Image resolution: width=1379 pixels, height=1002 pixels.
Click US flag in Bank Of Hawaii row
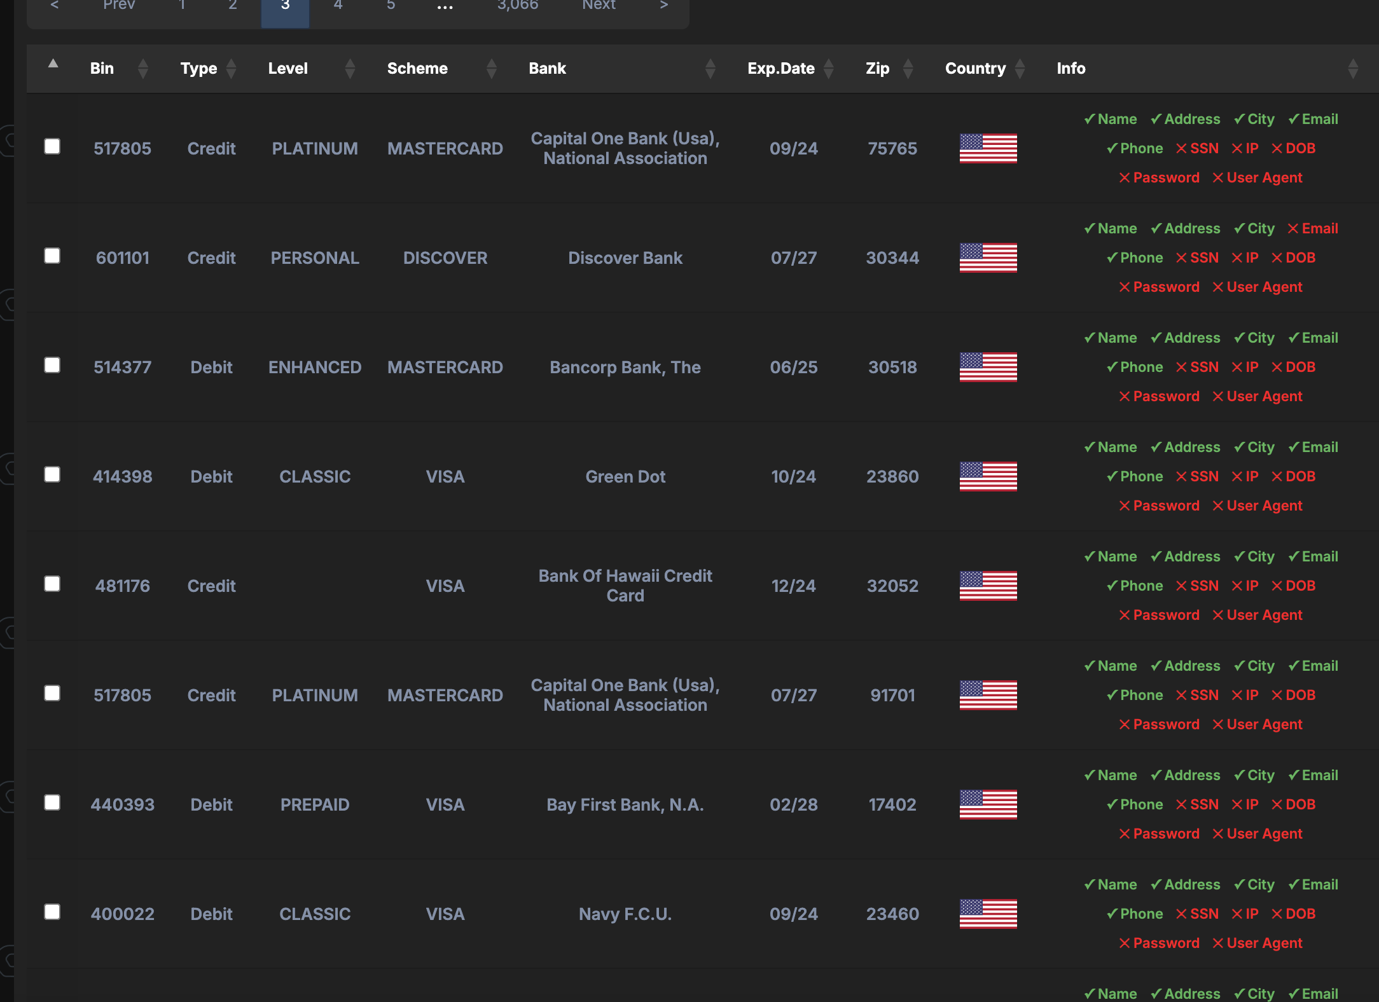(988, 586)
